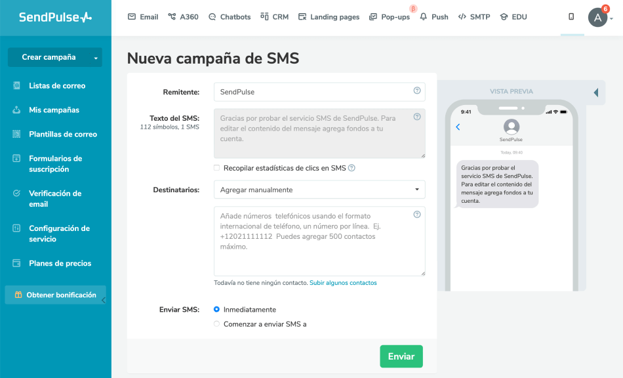Open the account menu arrow beside avatar

click(611, 18)
